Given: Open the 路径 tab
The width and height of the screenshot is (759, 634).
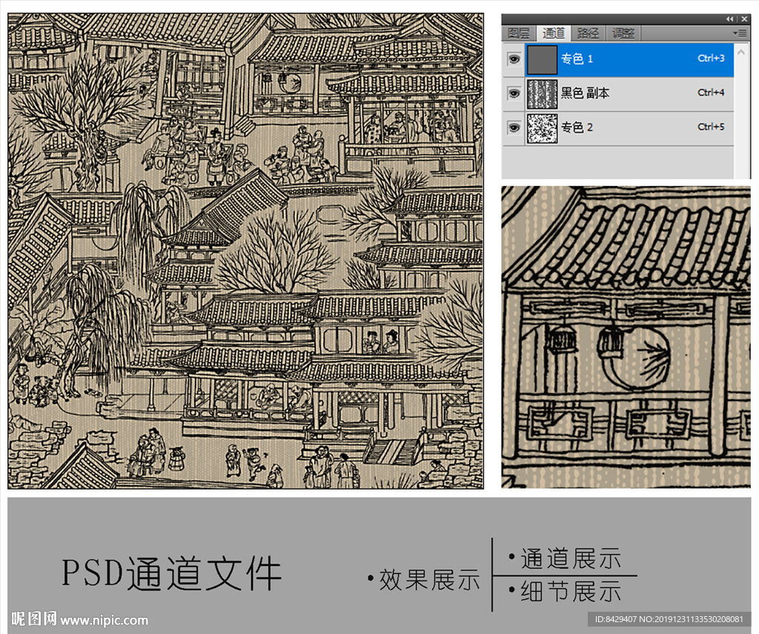Looking at the screenshot, I should (588, 33).
